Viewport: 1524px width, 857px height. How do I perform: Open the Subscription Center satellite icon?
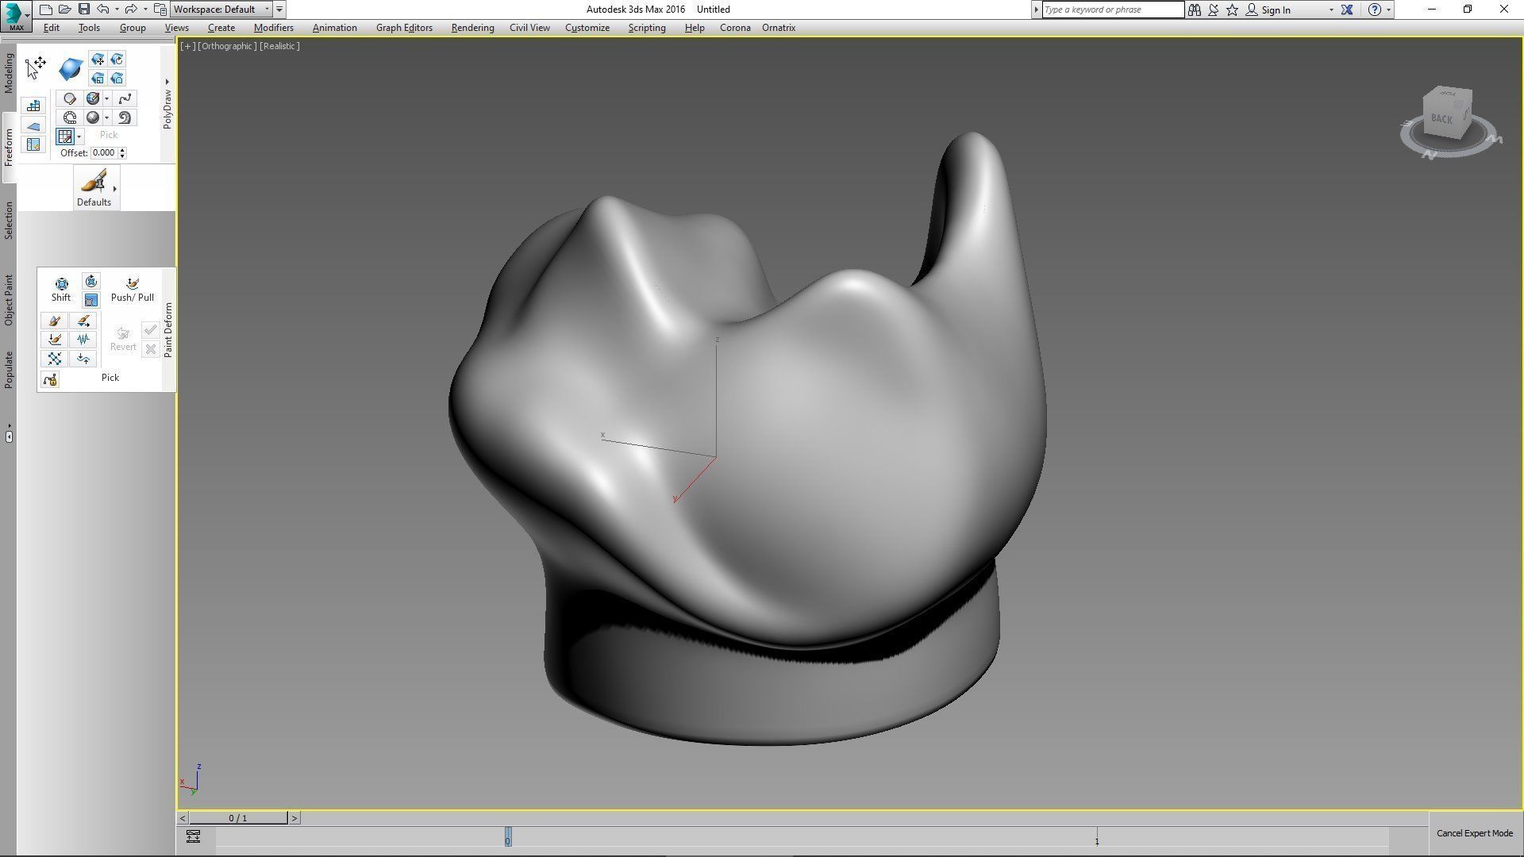pyautogui.click(x=1214, y=10)
